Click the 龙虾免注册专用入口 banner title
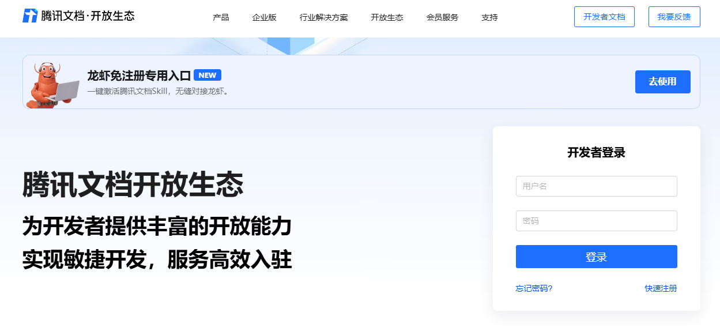The width and height of the screenshot is (720, 335). (x=139, y=76)
